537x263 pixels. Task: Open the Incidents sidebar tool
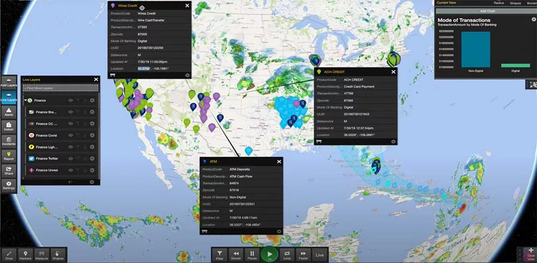pos(9,141)
